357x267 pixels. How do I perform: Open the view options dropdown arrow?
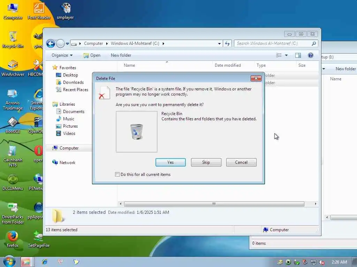(x=286, y=55)
